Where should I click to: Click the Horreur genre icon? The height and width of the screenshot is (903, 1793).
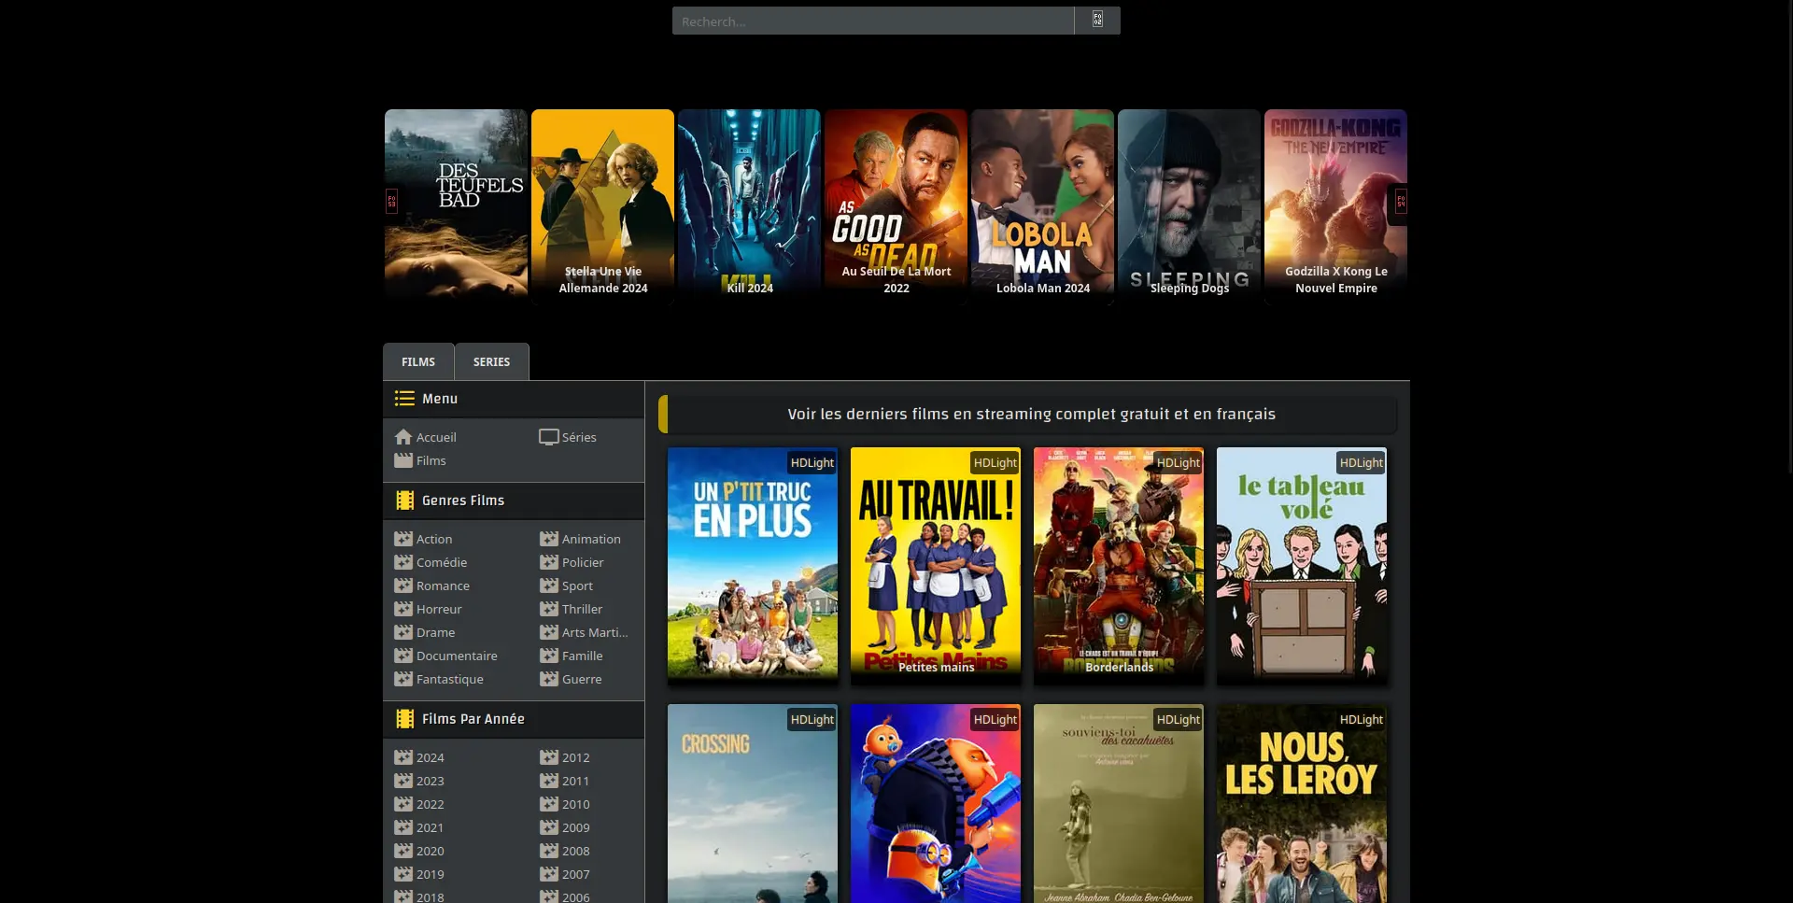(x=403, y=609)
